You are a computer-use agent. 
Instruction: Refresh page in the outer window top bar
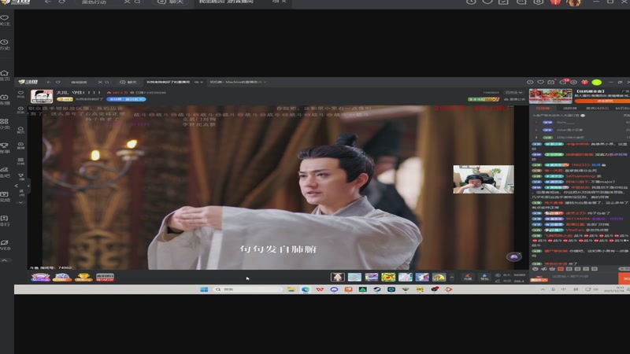62,2
